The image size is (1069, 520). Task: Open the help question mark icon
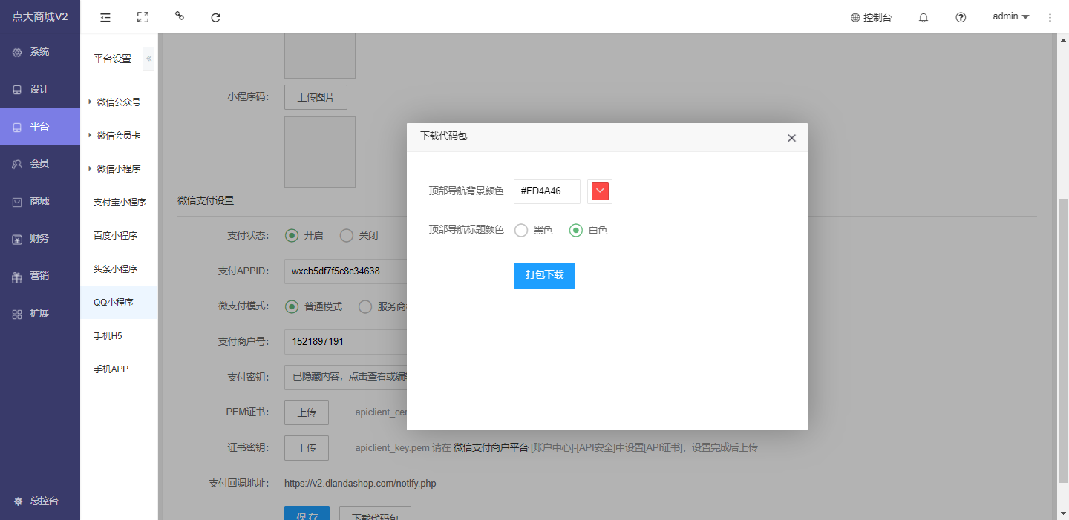pos(961,17)
